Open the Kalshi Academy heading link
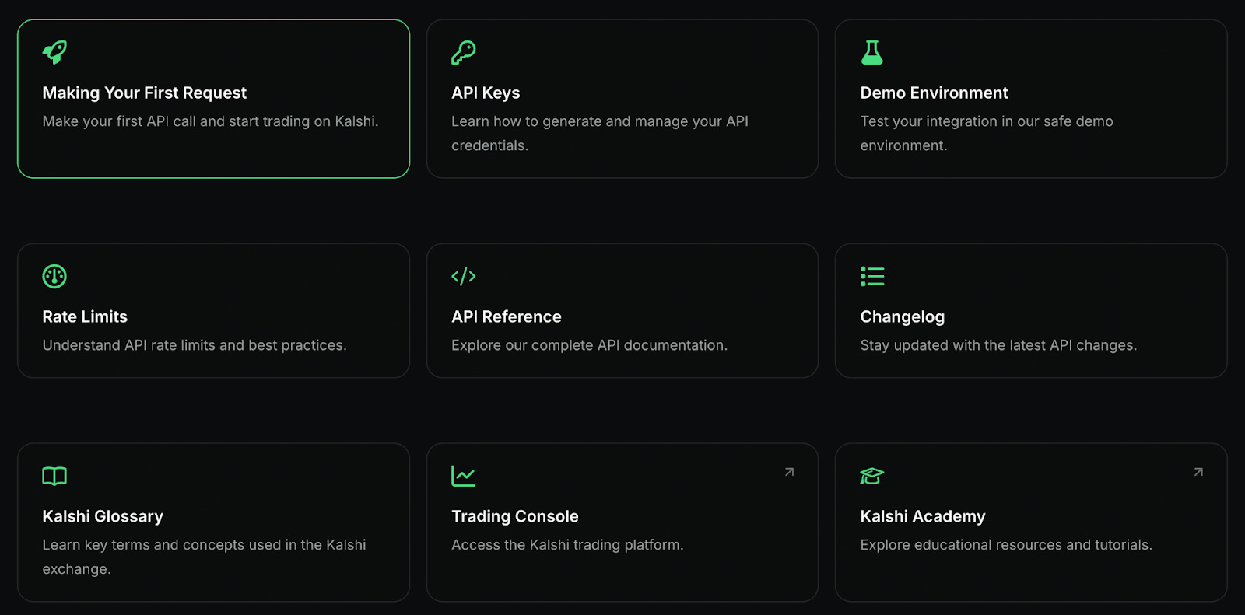This screenshot has width=1245, height=615. point(923,516)
